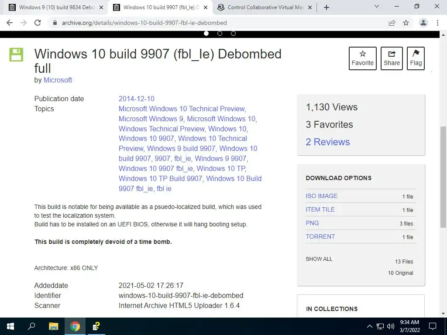This screenshot has width=447, height=335.
Task: Select the first carousel dot
Action: coord(206,33)
